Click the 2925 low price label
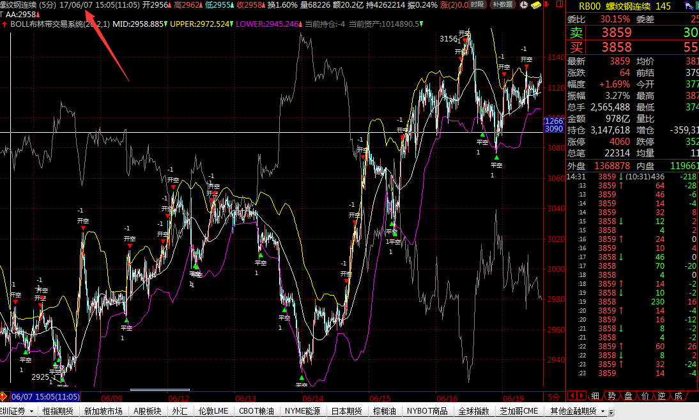 (x=40, y=377)
